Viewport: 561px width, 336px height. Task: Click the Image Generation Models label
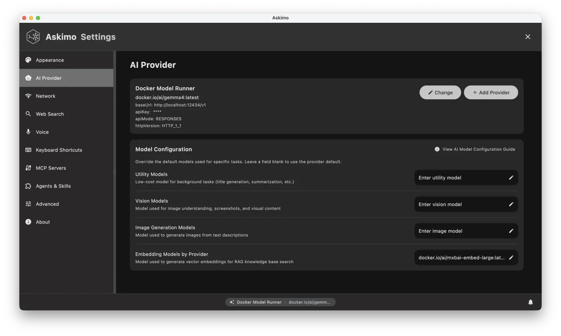click(x=165, y=227)
